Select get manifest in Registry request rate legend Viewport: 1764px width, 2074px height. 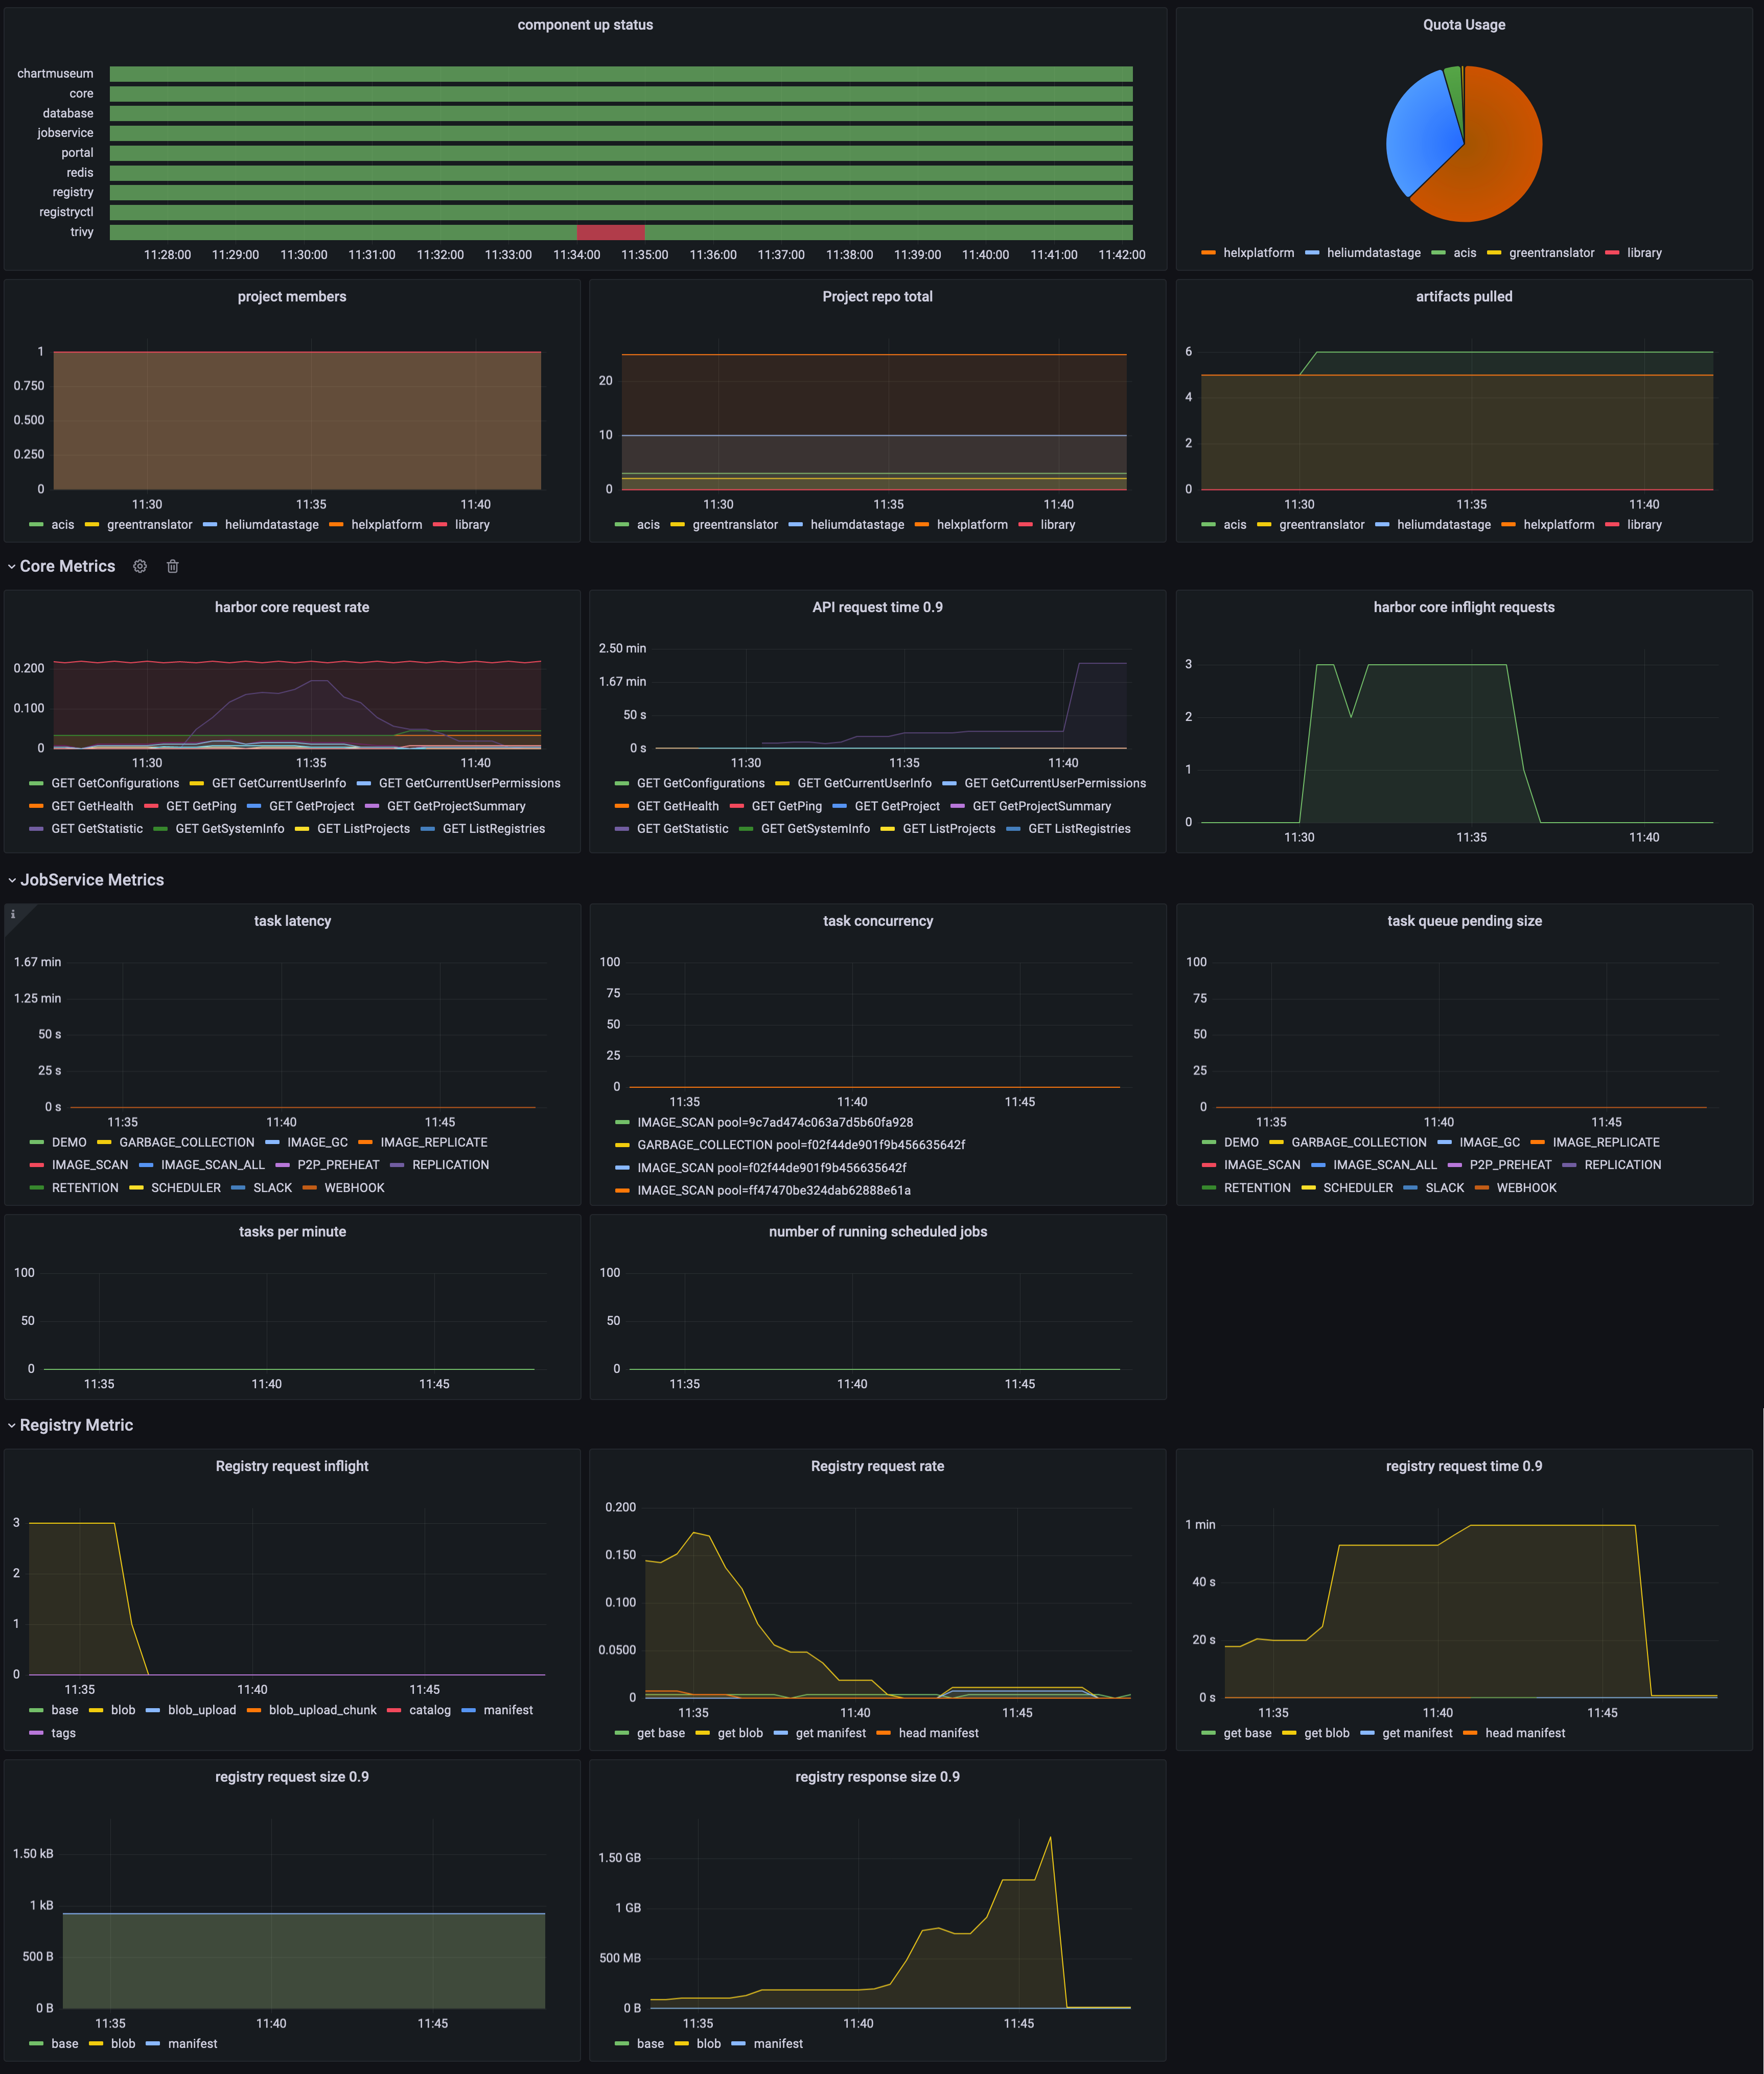[x=831, y=1733]
